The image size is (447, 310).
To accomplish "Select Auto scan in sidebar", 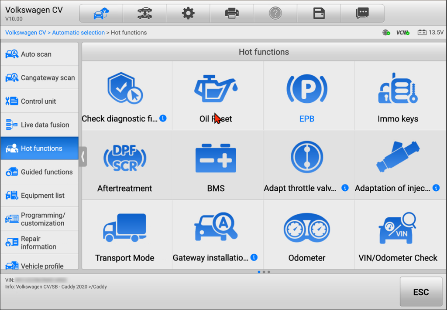I will 39,54.
